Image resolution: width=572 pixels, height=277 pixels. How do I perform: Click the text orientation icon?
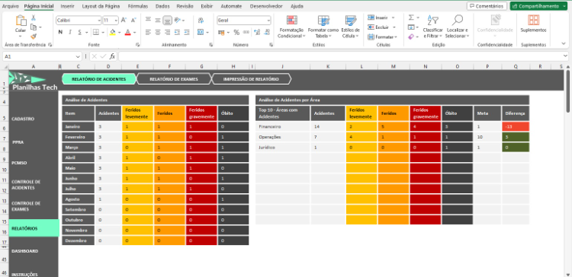pyautogui.click(x=177, y=21)
